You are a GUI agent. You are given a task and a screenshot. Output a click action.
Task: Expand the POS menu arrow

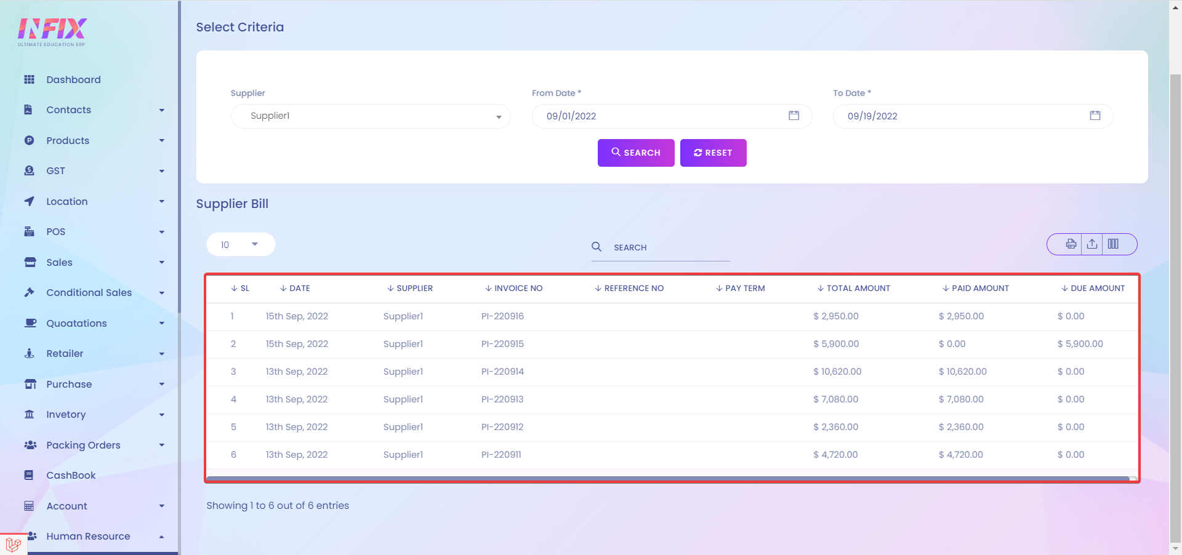click(x=162, y=232)
